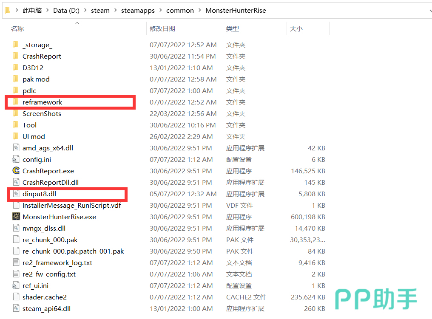Click the steam_api64.dll file icon
The width and height of the screenshot is (432, 319).
[x=16, y=308]
